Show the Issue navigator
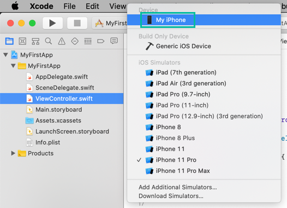Screen dimensions: 287x208 pyautogui.click(x=62, y=41)
